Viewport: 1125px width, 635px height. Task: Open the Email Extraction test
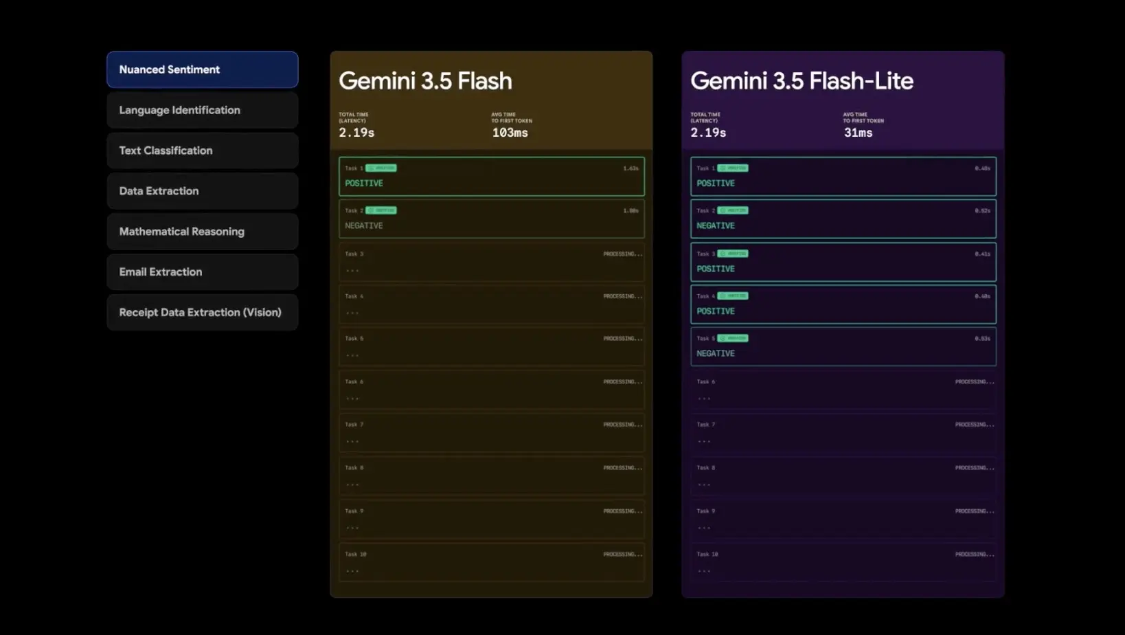pos(203,272)
